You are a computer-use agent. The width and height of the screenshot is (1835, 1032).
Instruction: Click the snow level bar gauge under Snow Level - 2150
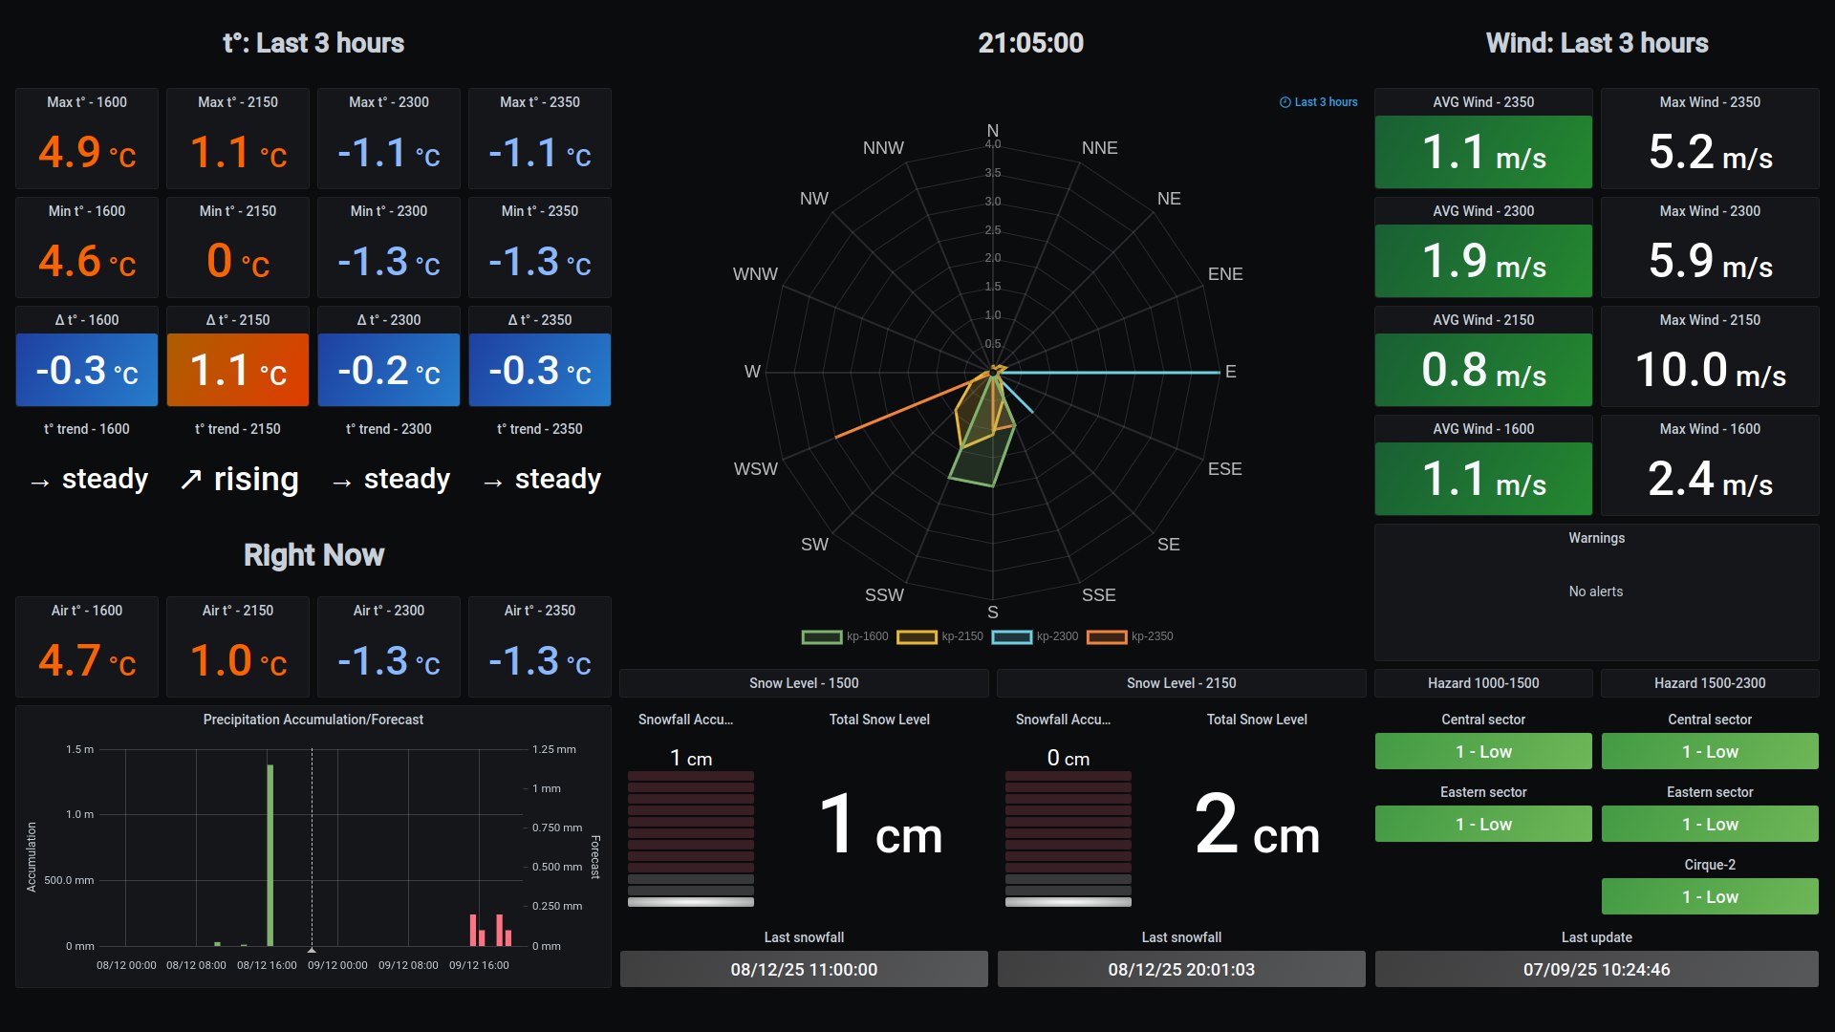1068,838
